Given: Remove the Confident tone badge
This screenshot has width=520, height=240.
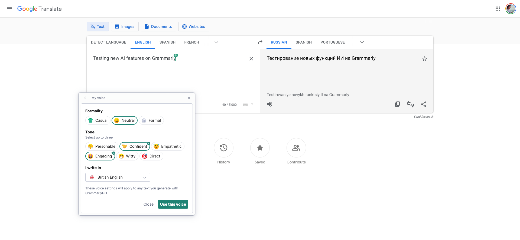Looking at the screenshot, I should (149, 143).
